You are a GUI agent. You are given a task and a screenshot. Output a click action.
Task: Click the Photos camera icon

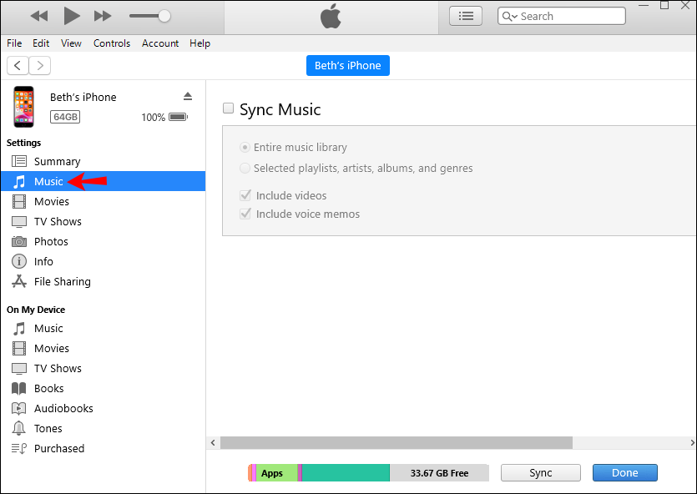(x=18, y=241)
